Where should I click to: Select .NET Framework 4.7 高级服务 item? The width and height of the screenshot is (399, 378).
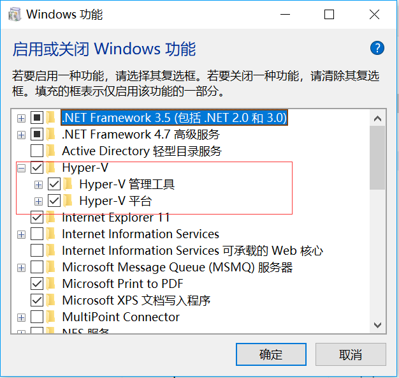pyautogui.click(x=140, y=135)
